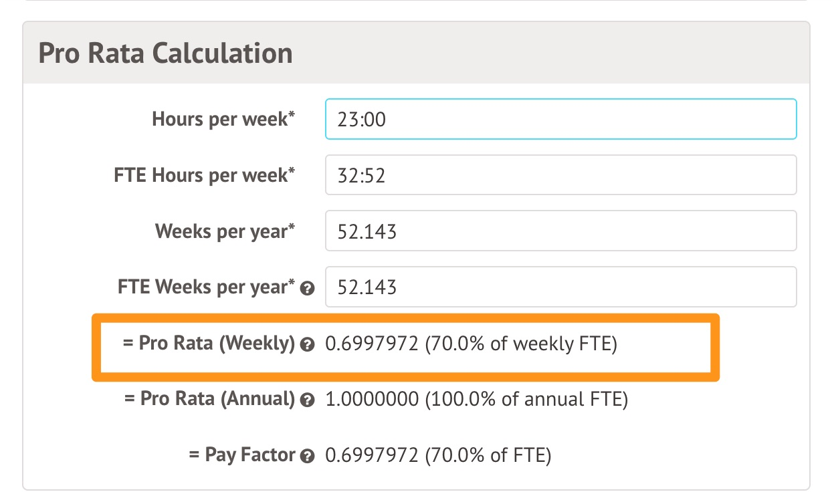Click the "(70.0% of weekly FTE)" percentage text
The width and height of the screenshot is (832, 504).
(x=520, y=344)
